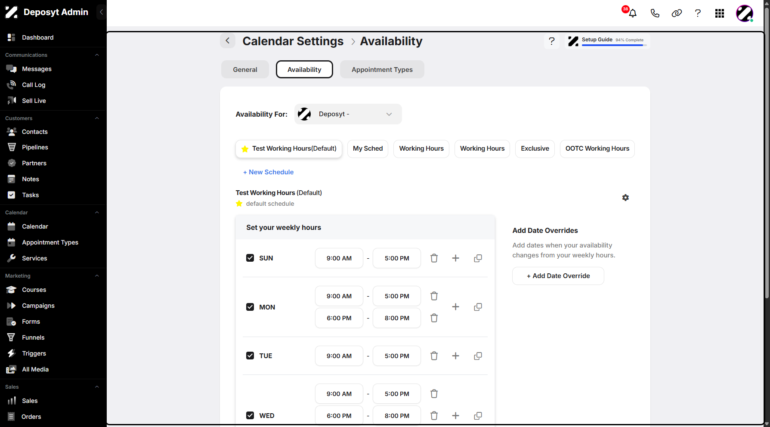Select the OOTC Working Hours schedule

597,149
